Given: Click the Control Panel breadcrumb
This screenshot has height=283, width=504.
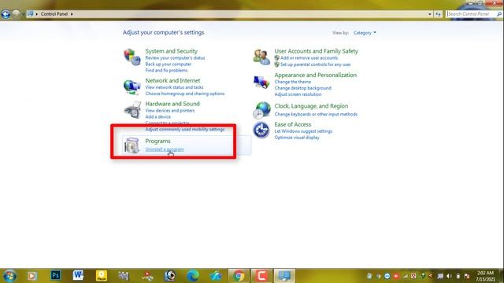Looking at the screenshot, I should (54, 14).
